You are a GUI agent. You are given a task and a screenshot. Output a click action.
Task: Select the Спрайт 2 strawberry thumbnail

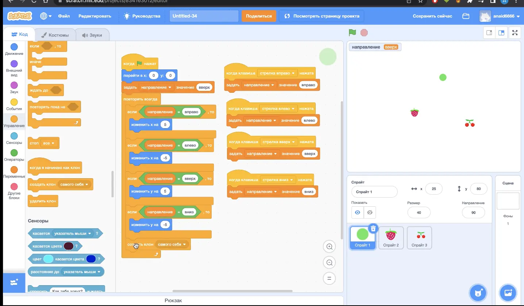[x=391, y=238]
